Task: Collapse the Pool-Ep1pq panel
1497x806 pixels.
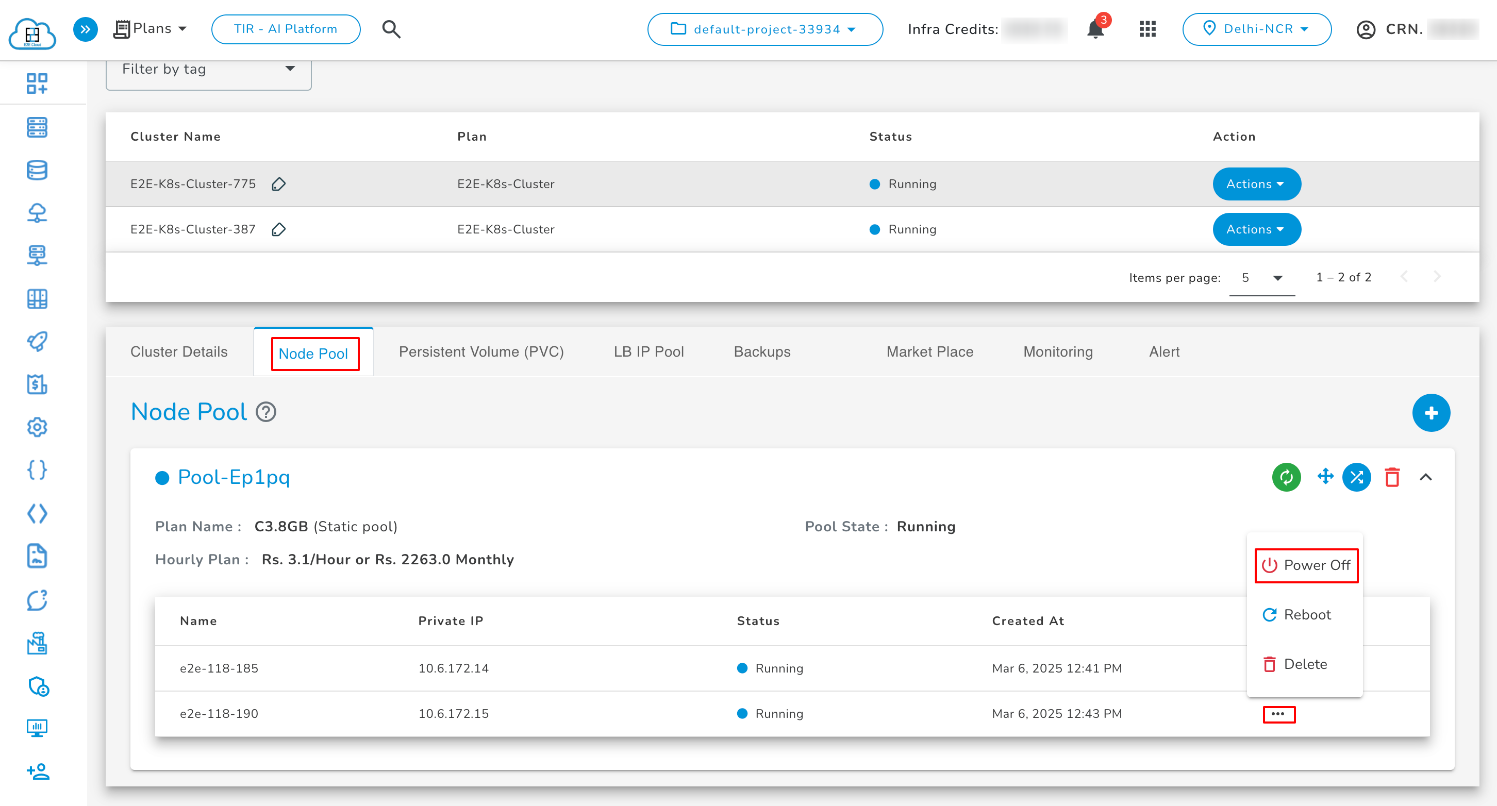Action: point(1425,477)
